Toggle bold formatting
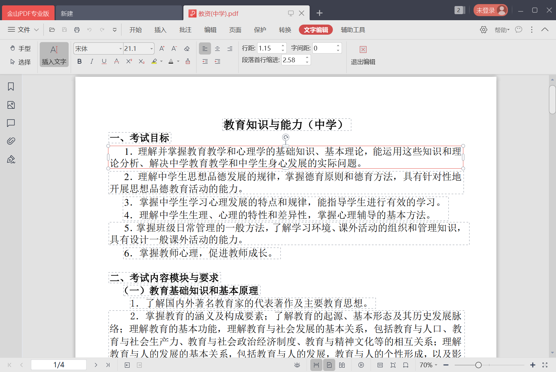 tap(79, 61)
